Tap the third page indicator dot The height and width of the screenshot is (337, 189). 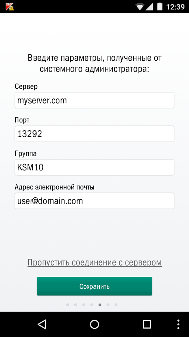pos(84,305)
